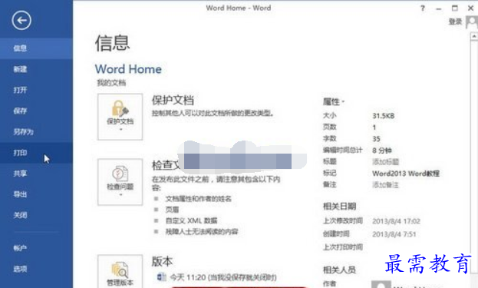Open autosaved version 今天 11:20
Viewport: 478px width, 288px height.
(x=216, y=277)
